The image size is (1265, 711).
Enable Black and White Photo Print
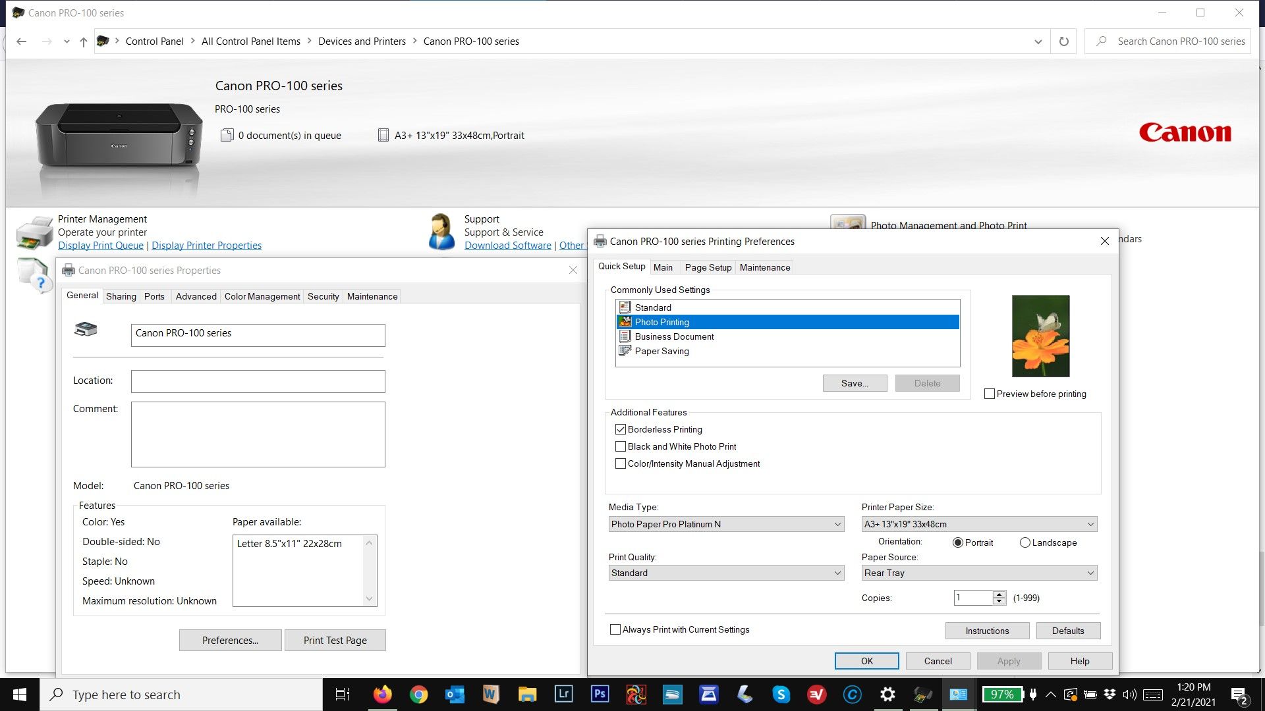(x=621, y=446)
